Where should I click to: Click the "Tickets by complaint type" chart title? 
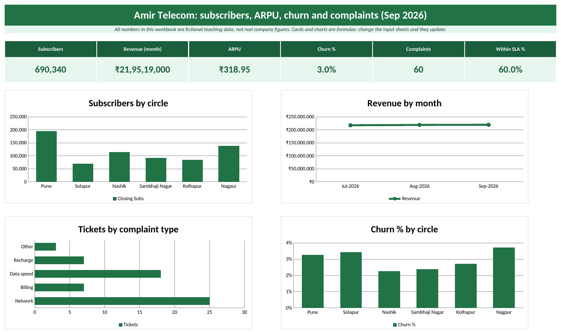point(128,229)
